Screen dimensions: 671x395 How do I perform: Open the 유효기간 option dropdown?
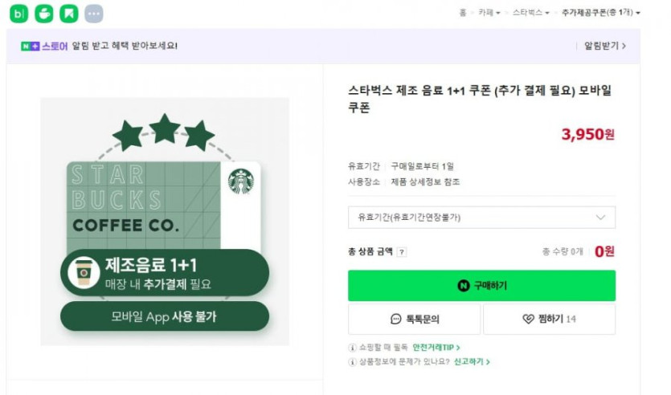481,218
